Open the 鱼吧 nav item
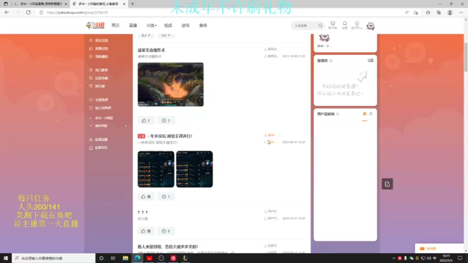The image size is (468, 263). (203, 26)
